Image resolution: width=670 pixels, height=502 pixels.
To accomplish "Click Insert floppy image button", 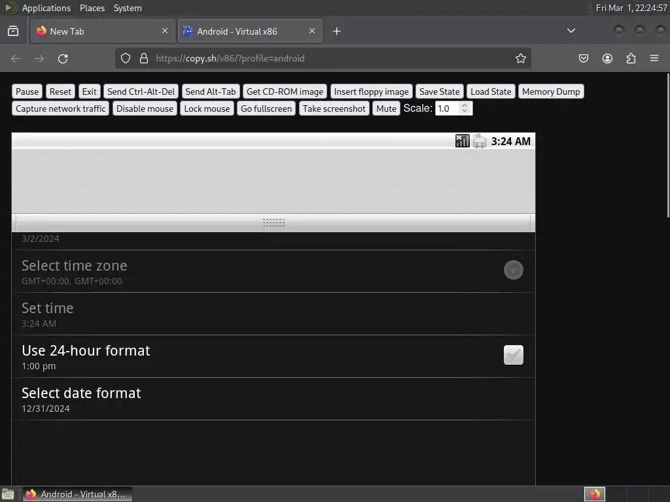I will click(x=372, y=92).
